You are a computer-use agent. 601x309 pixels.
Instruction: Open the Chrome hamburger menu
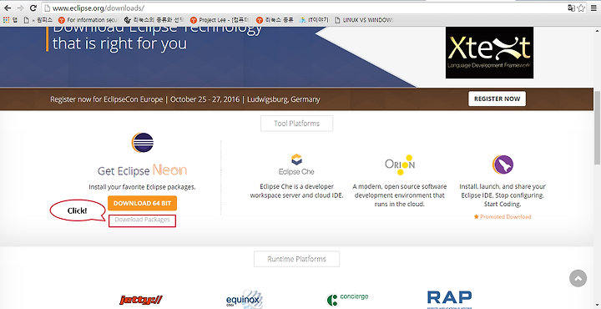tap(593, 8)
